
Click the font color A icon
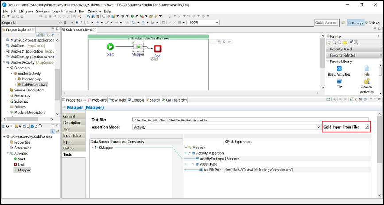click(x=88, y=23)
